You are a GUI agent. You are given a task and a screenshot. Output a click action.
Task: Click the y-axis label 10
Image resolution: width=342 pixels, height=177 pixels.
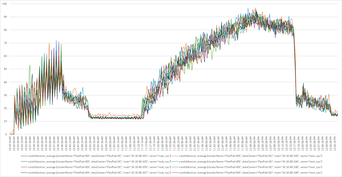(x=5, y=121)
